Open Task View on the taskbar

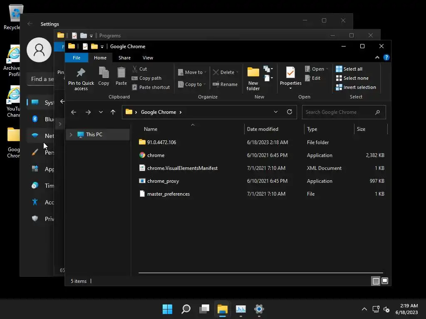point(204,309)
